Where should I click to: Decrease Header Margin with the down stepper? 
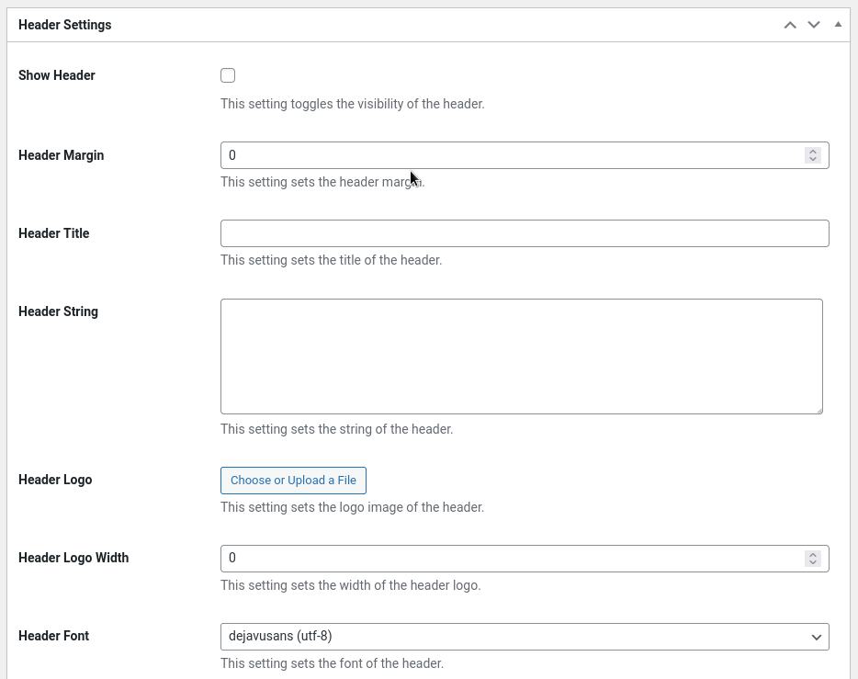pos(812,160)
